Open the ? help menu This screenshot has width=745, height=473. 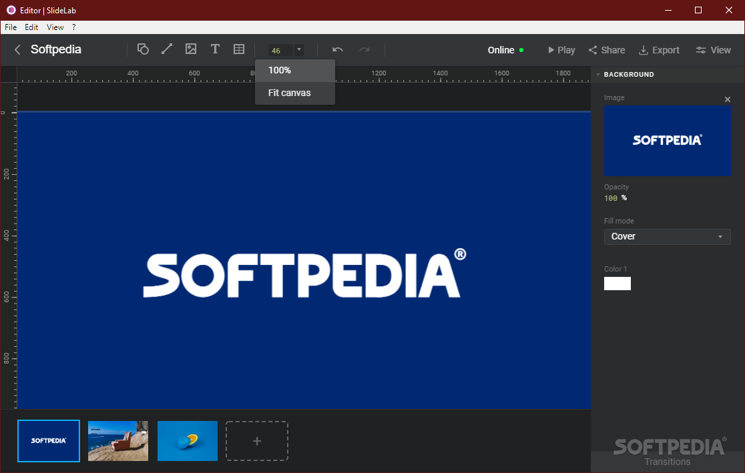pos(73,27)
